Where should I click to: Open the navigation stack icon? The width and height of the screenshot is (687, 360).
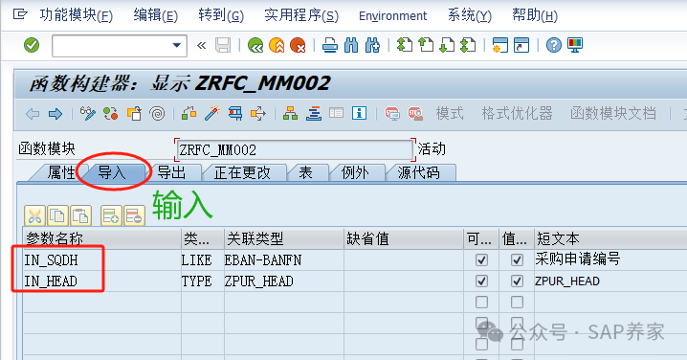tap(313, 114)
